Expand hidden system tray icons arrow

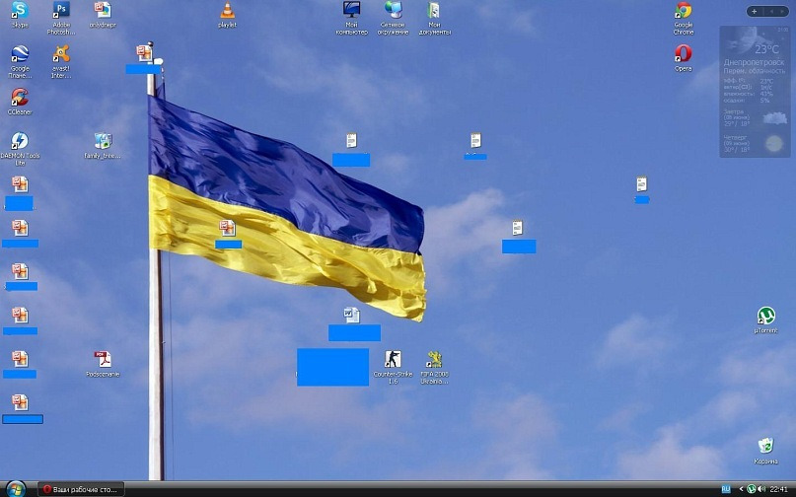(741, 489)
